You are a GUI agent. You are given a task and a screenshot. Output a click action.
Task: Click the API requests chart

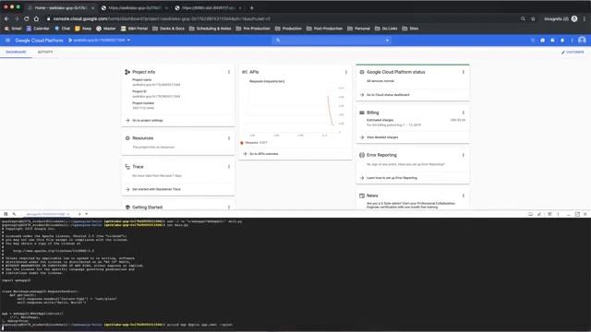[x=294, y=111]
